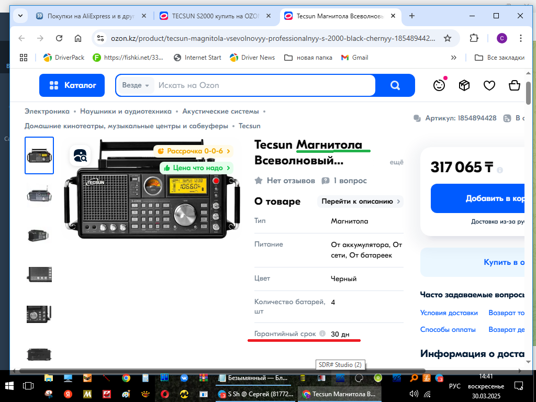Show more bookmarks with the chevron
536x402 pixels.
(454, 58)
